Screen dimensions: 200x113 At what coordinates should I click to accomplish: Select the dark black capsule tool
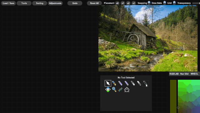[145, 83]
